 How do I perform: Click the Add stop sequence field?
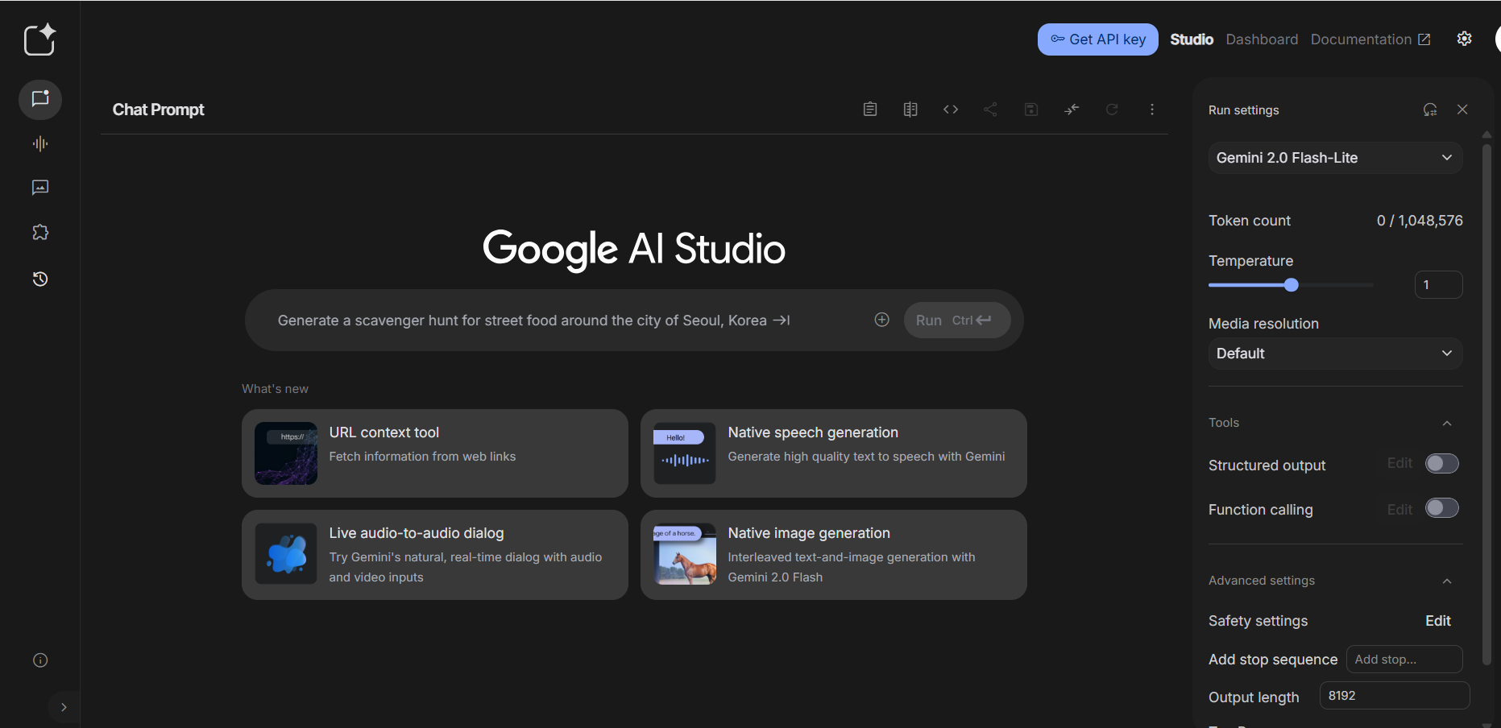(1404, 659)
